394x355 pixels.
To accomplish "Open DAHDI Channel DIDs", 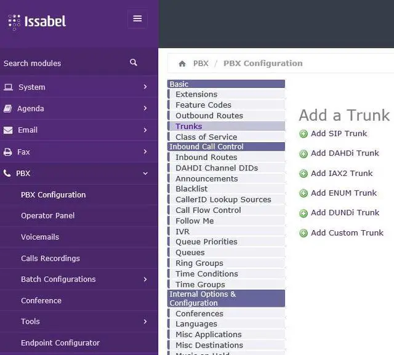I will click(x=226, y=168).
